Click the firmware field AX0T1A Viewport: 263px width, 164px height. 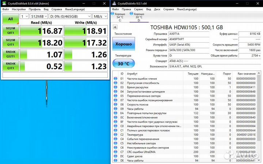tap(189, 34)
